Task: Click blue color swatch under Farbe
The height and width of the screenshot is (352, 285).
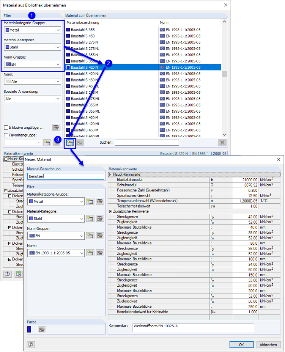Action: (x=29, y=329)
